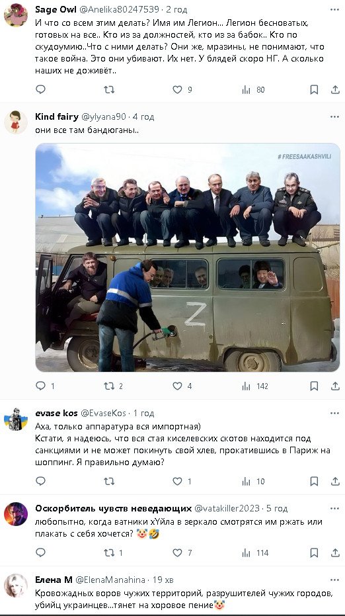The image size is (345, 616).
Task: Open @EvaseKos profile handle link
Action: [x=103, y=414]
